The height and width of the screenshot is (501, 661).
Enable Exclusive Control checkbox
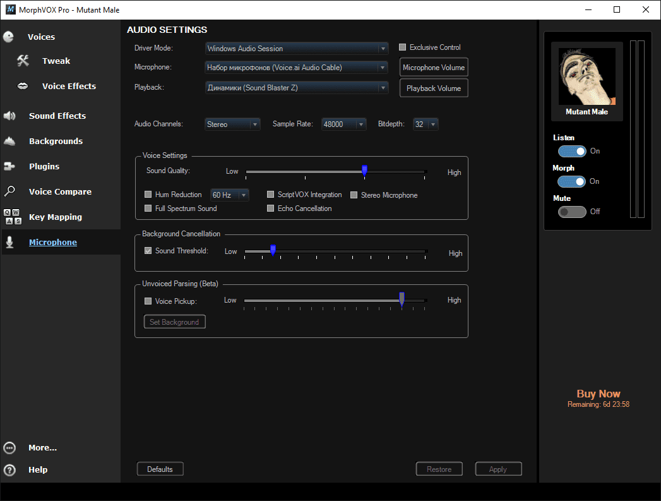403,47
